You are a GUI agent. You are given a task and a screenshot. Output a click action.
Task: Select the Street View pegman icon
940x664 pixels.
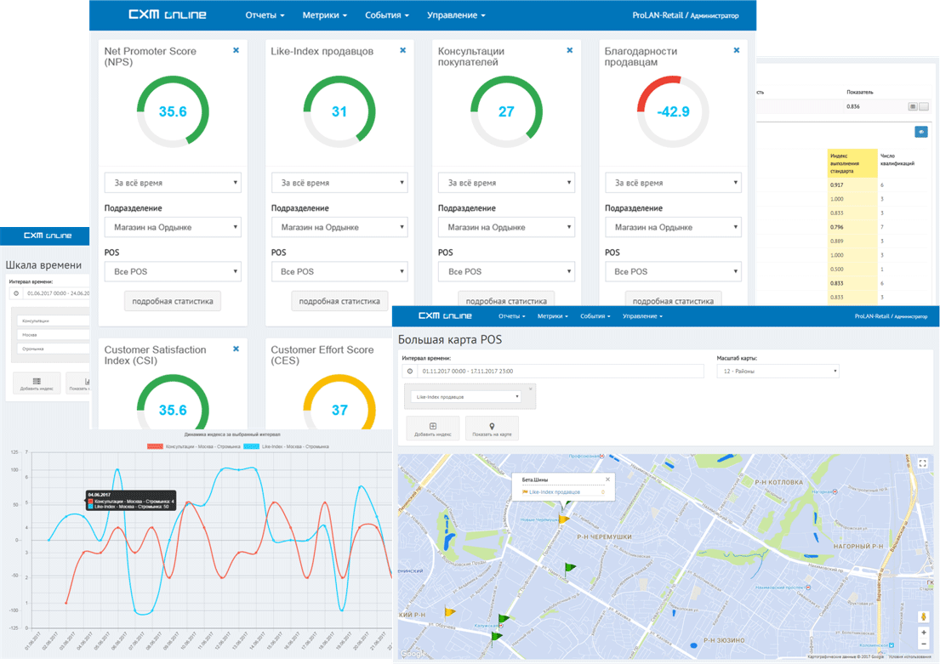click(924, 616)
